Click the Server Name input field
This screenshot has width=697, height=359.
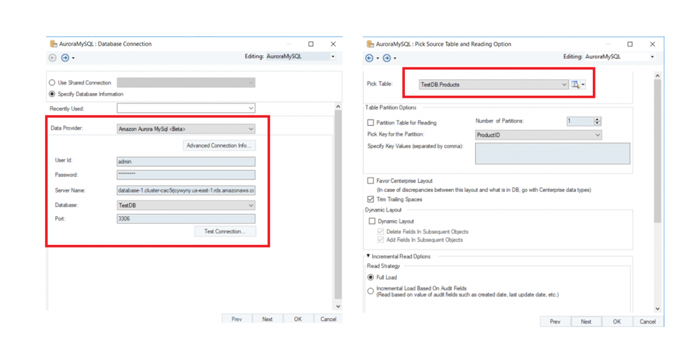[x=186, y=190]
